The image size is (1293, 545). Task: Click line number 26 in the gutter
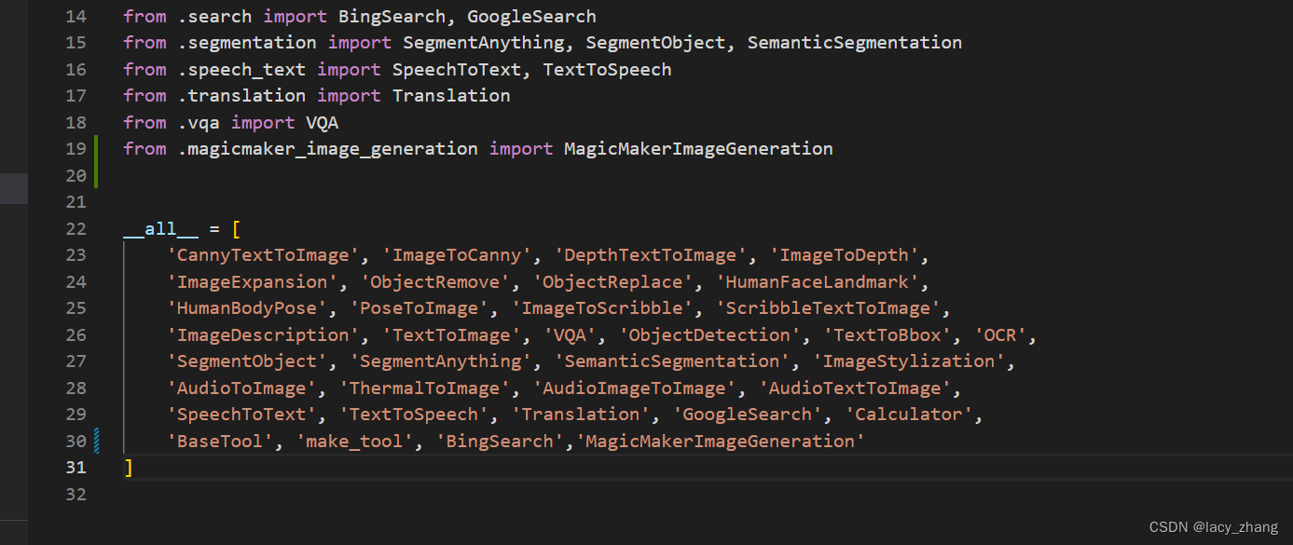(x=76, y=335)
